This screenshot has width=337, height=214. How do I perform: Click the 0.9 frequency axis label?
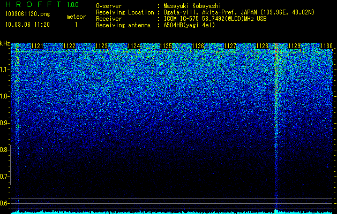coord(5,123)
